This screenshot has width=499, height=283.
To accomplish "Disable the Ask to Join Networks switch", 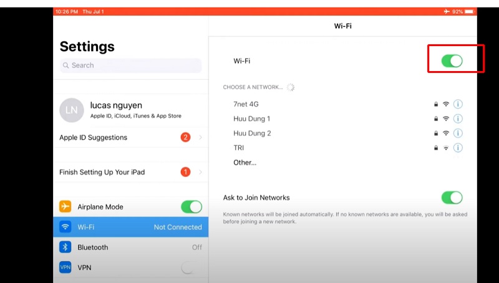I will click(452, 198).
